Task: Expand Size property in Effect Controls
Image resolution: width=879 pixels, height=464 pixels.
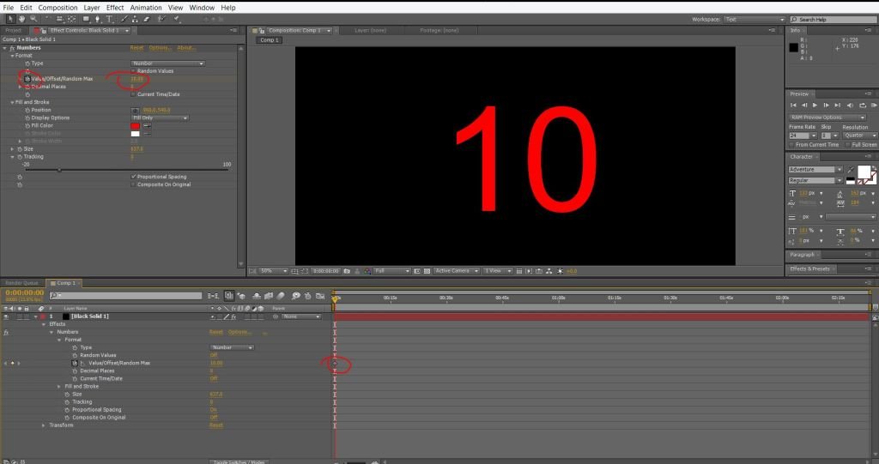Action: (x=12, y=149)
